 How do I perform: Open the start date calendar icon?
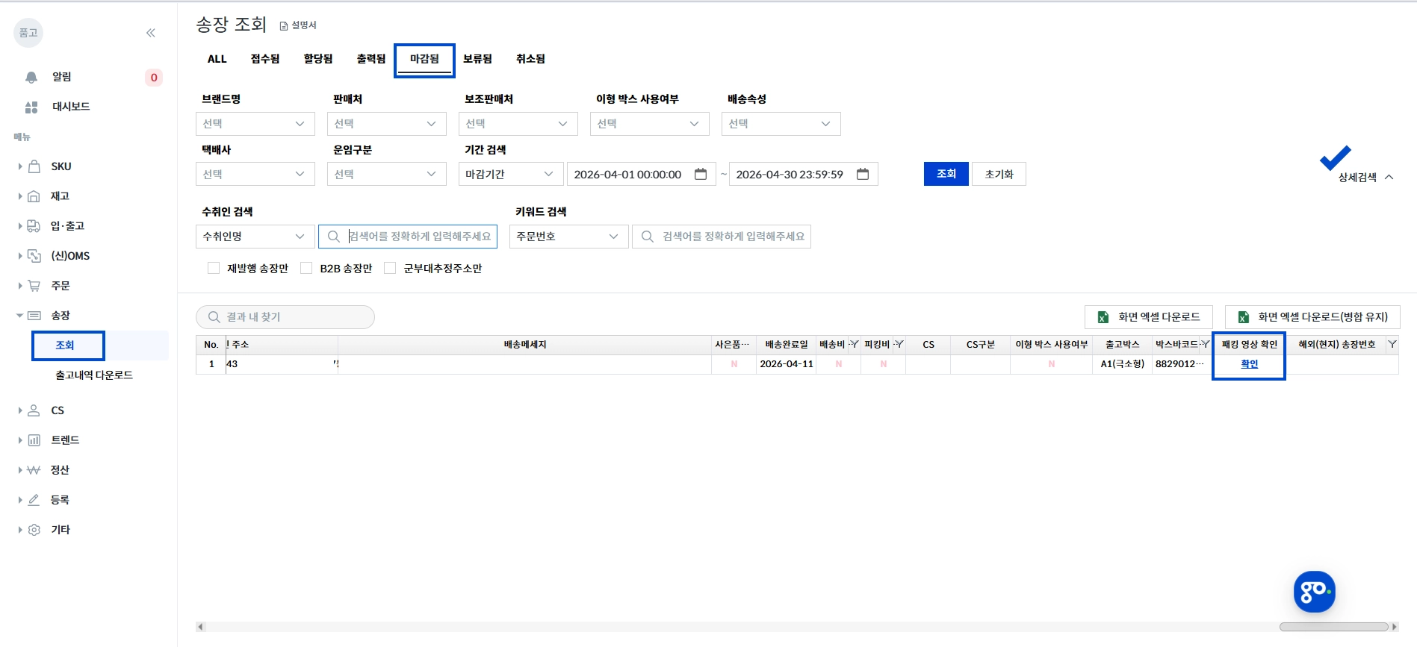[x=701, y=174]
